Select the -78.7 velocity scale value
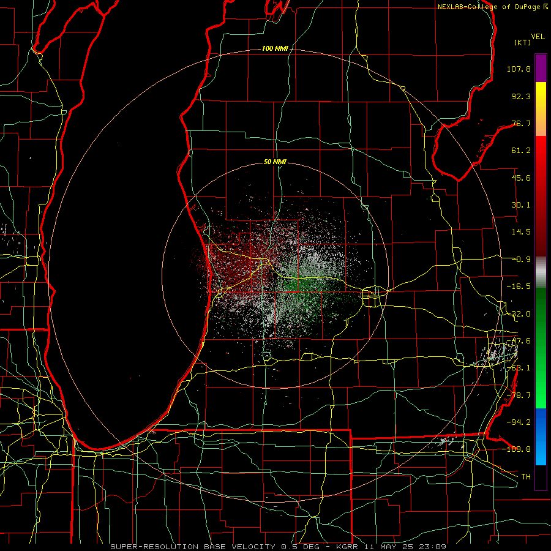Screen dimensions: 551x551 [x=519, y=395]
